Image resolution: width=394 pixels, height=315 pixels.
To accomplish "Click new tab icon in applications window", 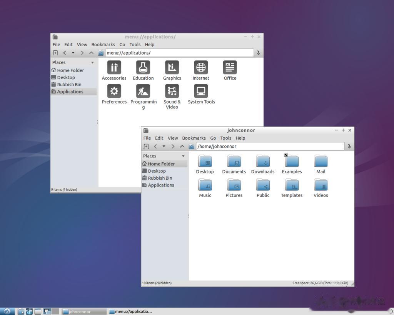I will [x=55, y=53].
